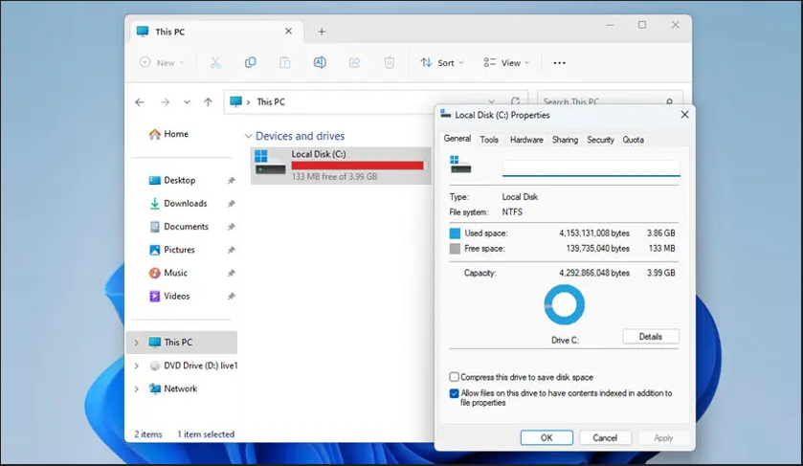Add a new tab with plus button
This screenshot has width=803, height=466.
(322, 32)
